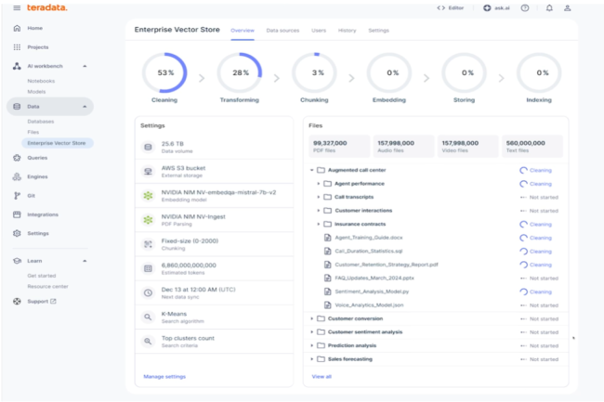Screen dimensions: 604x402
Task: Collapse the Augmented call center folder
Action: tap(311, 170)
